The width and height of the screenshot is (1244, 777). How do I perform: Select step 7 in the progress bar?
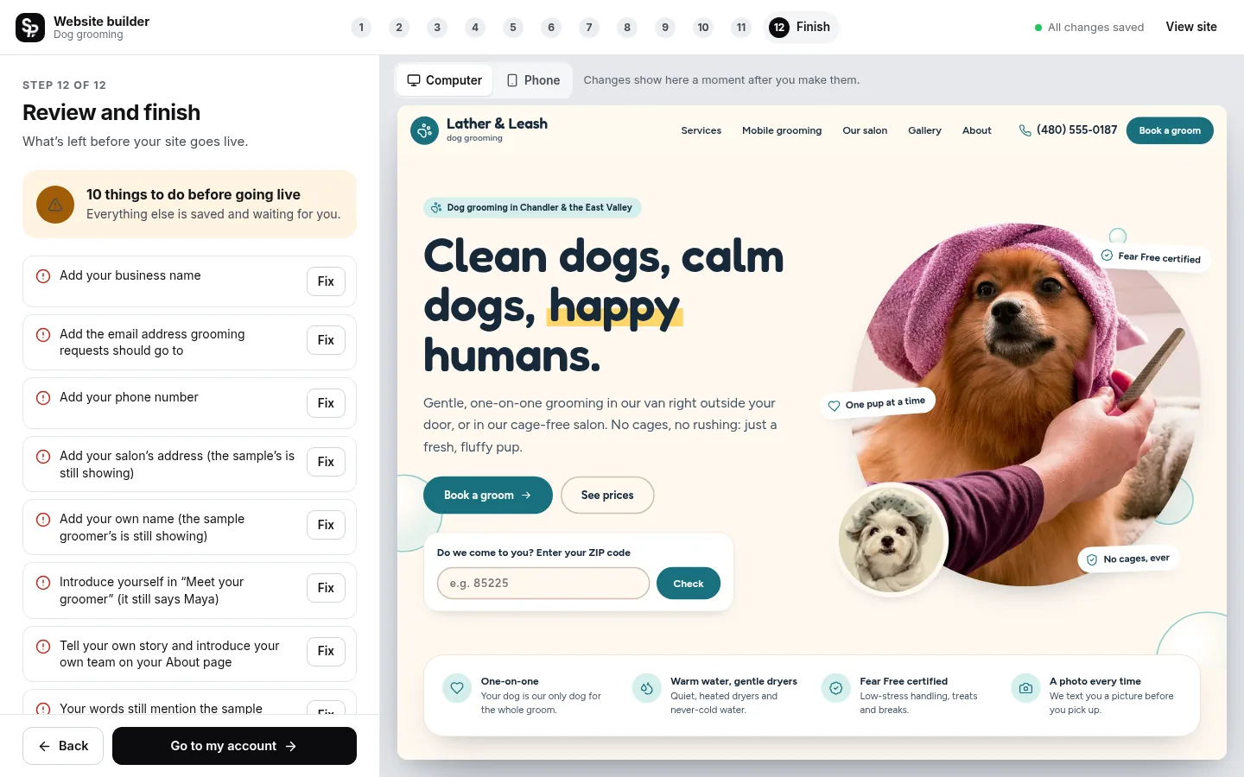pyautogui.click(x=589, y=28)
